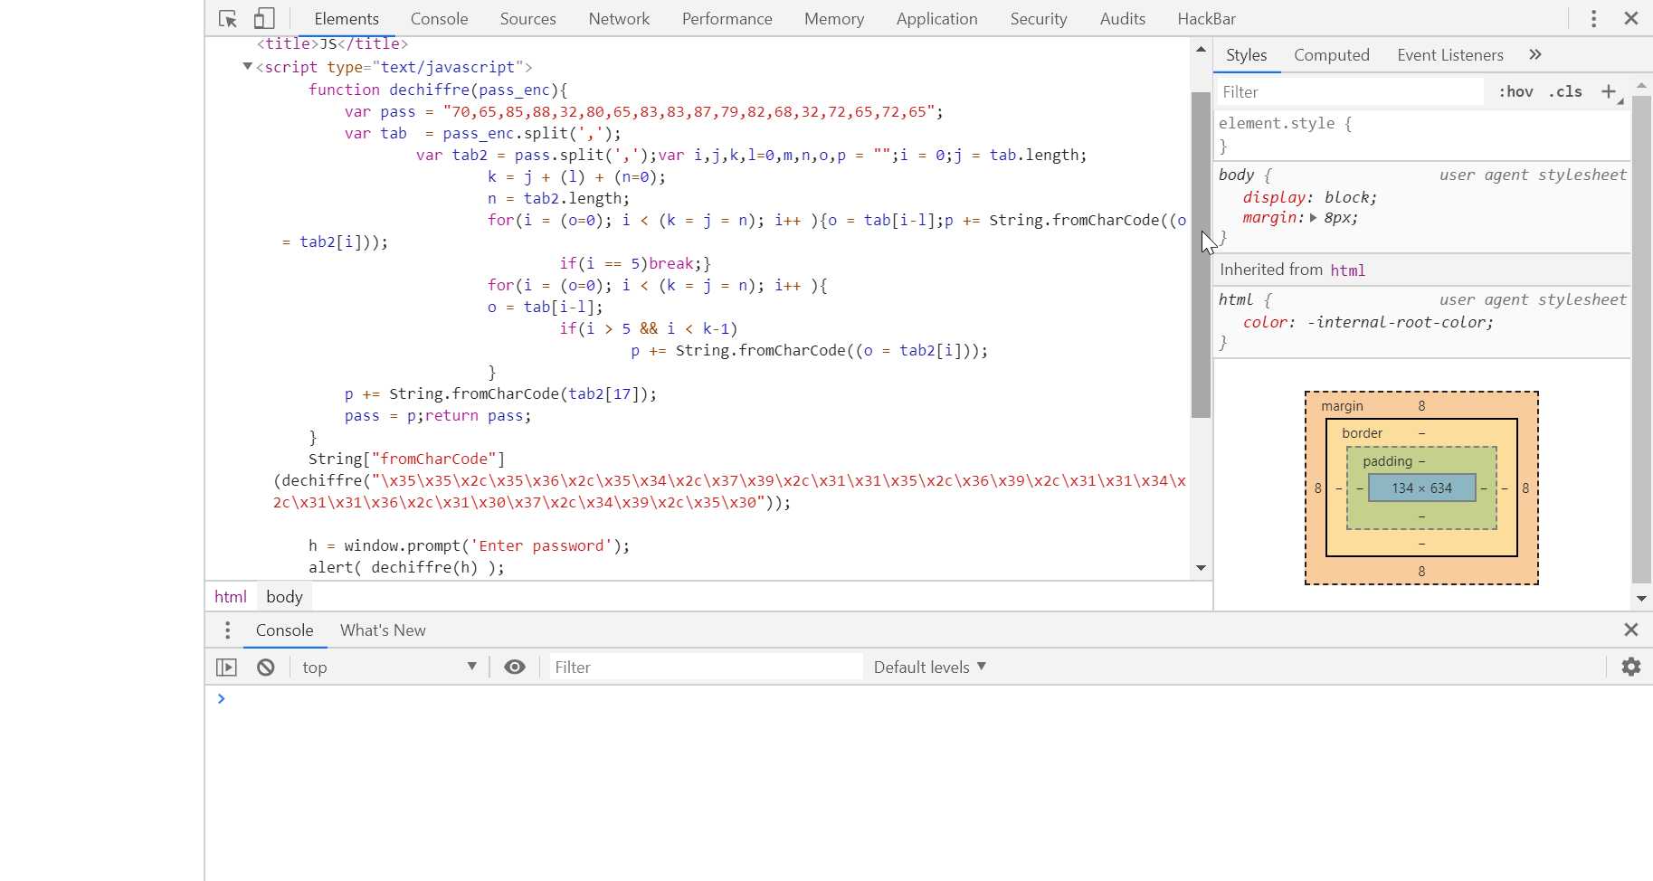Activate the inspect element picker icon
The image size is (1653, 881).
pos(228,19)
